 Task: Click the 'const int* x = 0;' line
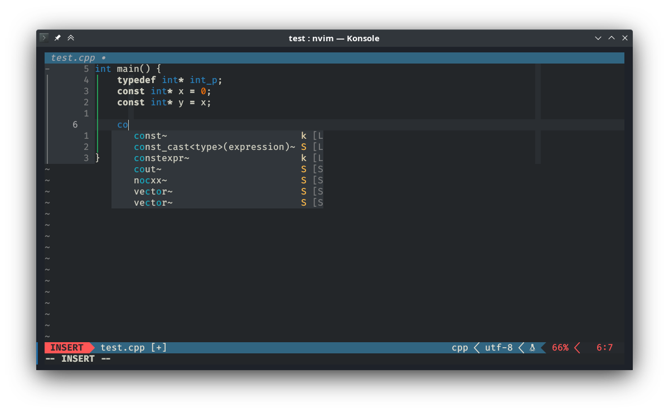pos(164,91)
